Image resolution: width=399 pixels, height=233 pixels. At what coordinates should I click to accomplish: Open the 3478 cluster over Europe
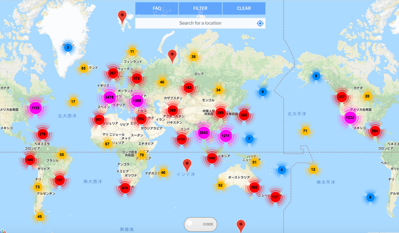(110, 97)
